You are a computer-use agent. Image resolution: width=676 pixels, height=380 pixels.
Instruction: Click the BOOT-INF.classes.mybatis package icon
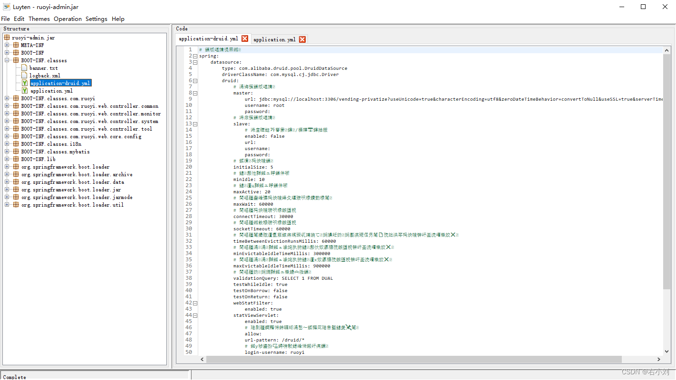click(16, 152)
